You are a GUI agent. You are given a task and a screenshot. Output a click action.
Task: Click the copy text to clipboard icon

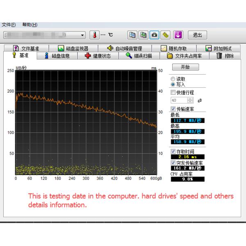132,35
